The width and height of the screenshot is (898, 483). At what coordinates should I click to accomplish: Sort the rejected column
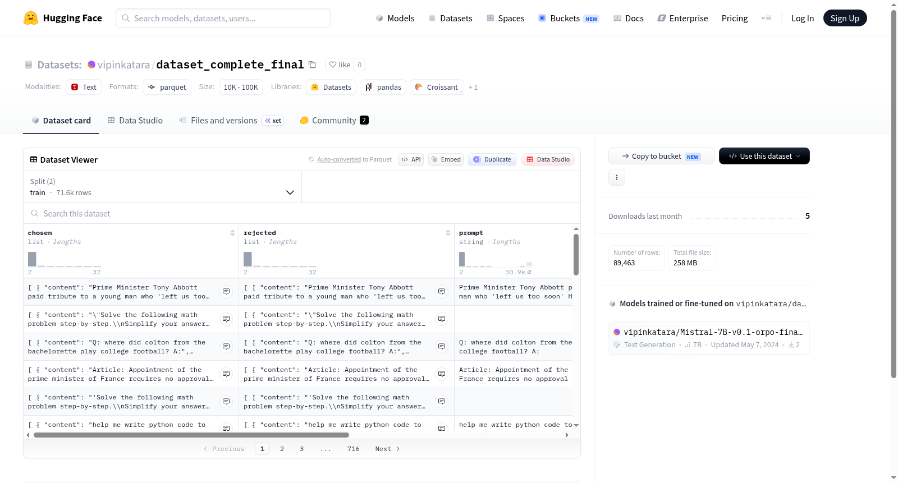point(448,233)
